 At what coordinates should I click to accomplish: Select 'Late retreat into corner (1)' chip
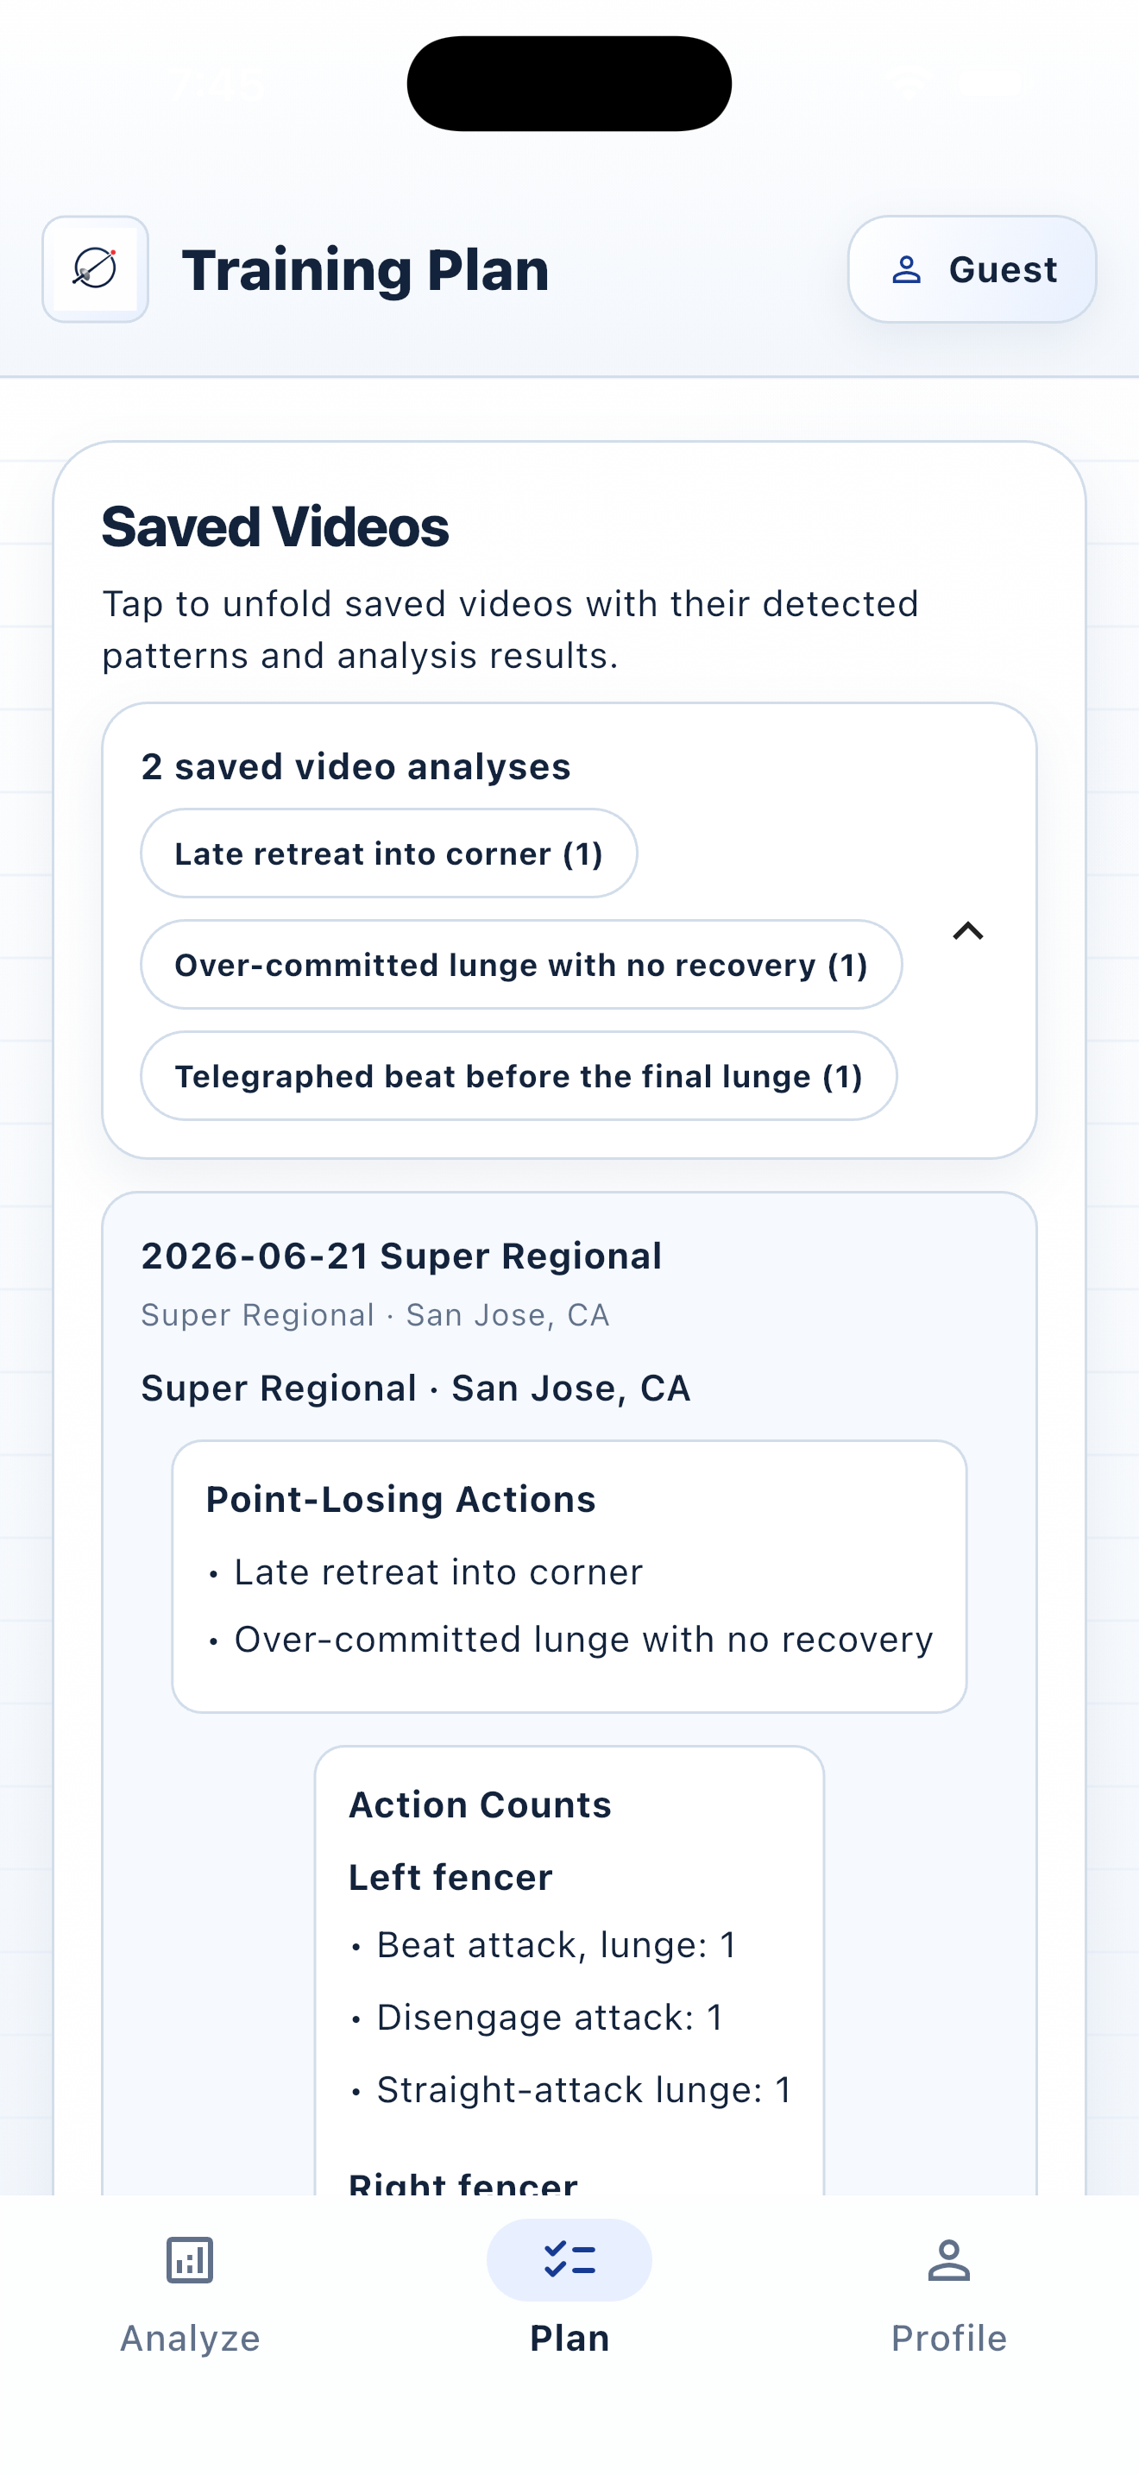[389, 853]
